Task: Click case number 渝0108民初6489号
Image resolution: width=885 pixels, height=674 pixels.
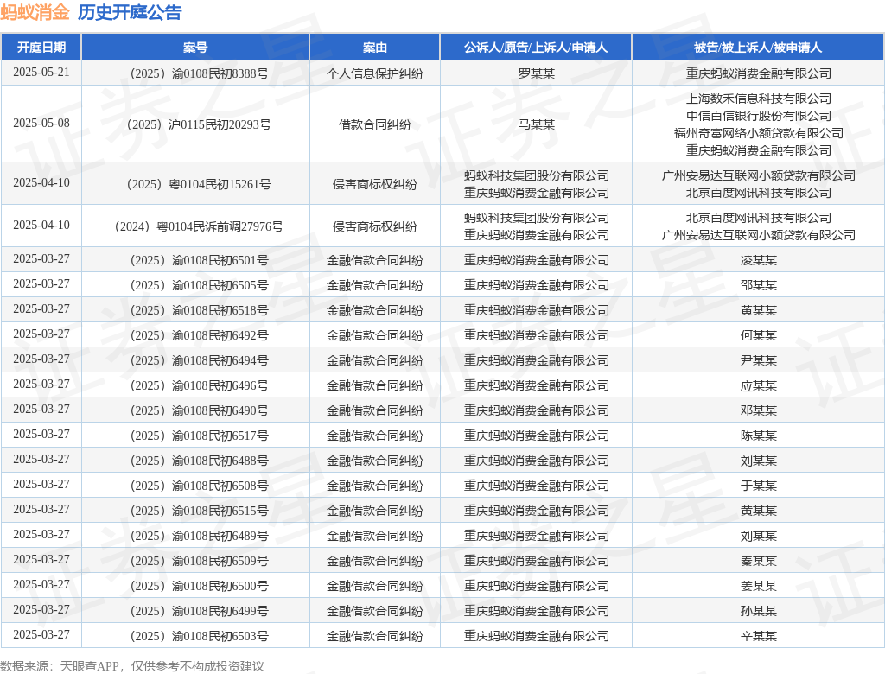Action: [x=200, y=536]
